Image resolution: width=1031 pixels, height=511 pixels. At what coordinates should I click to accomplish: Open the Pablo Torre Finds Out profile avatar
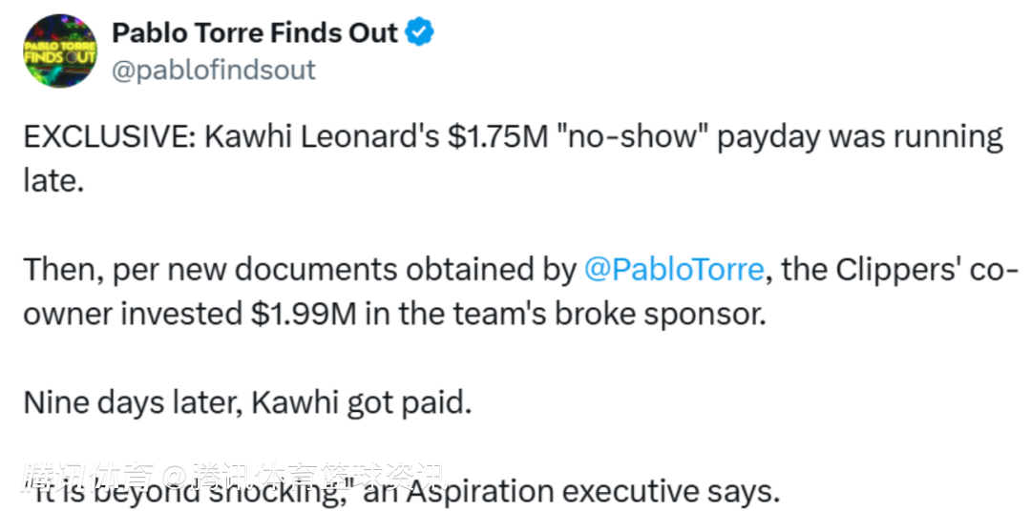60,51
